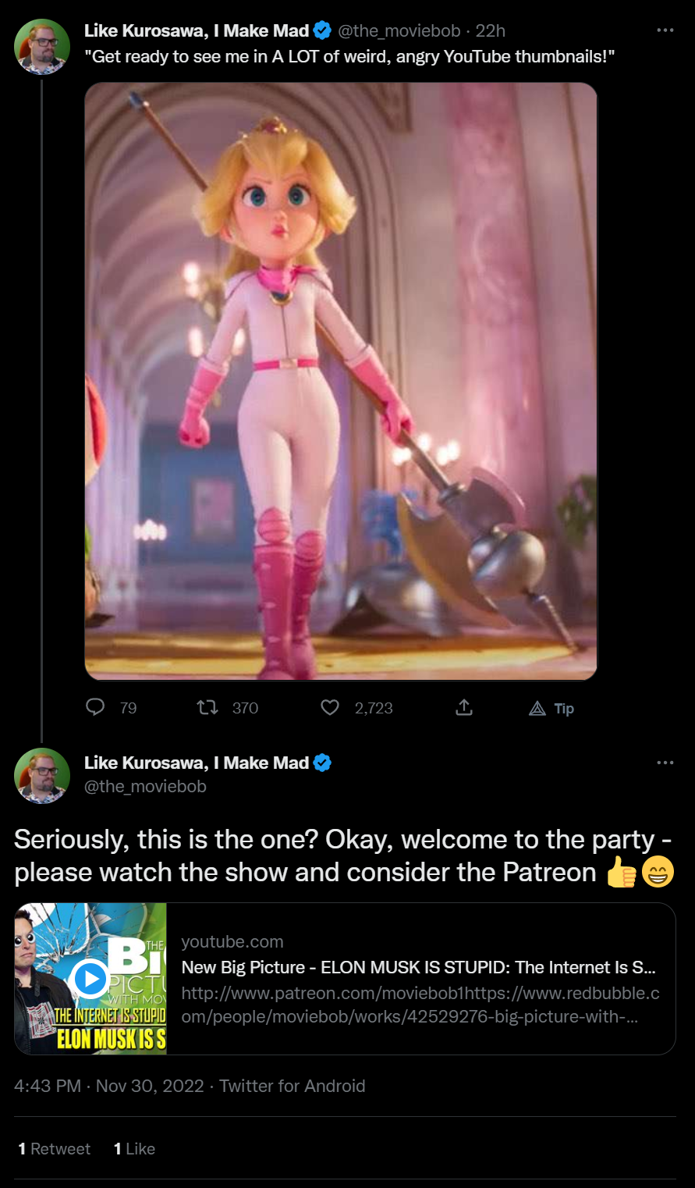Play the YouTube video card thumbnail
The height and width of the screenshot is (1188, 695).
(x=90, y=978)
